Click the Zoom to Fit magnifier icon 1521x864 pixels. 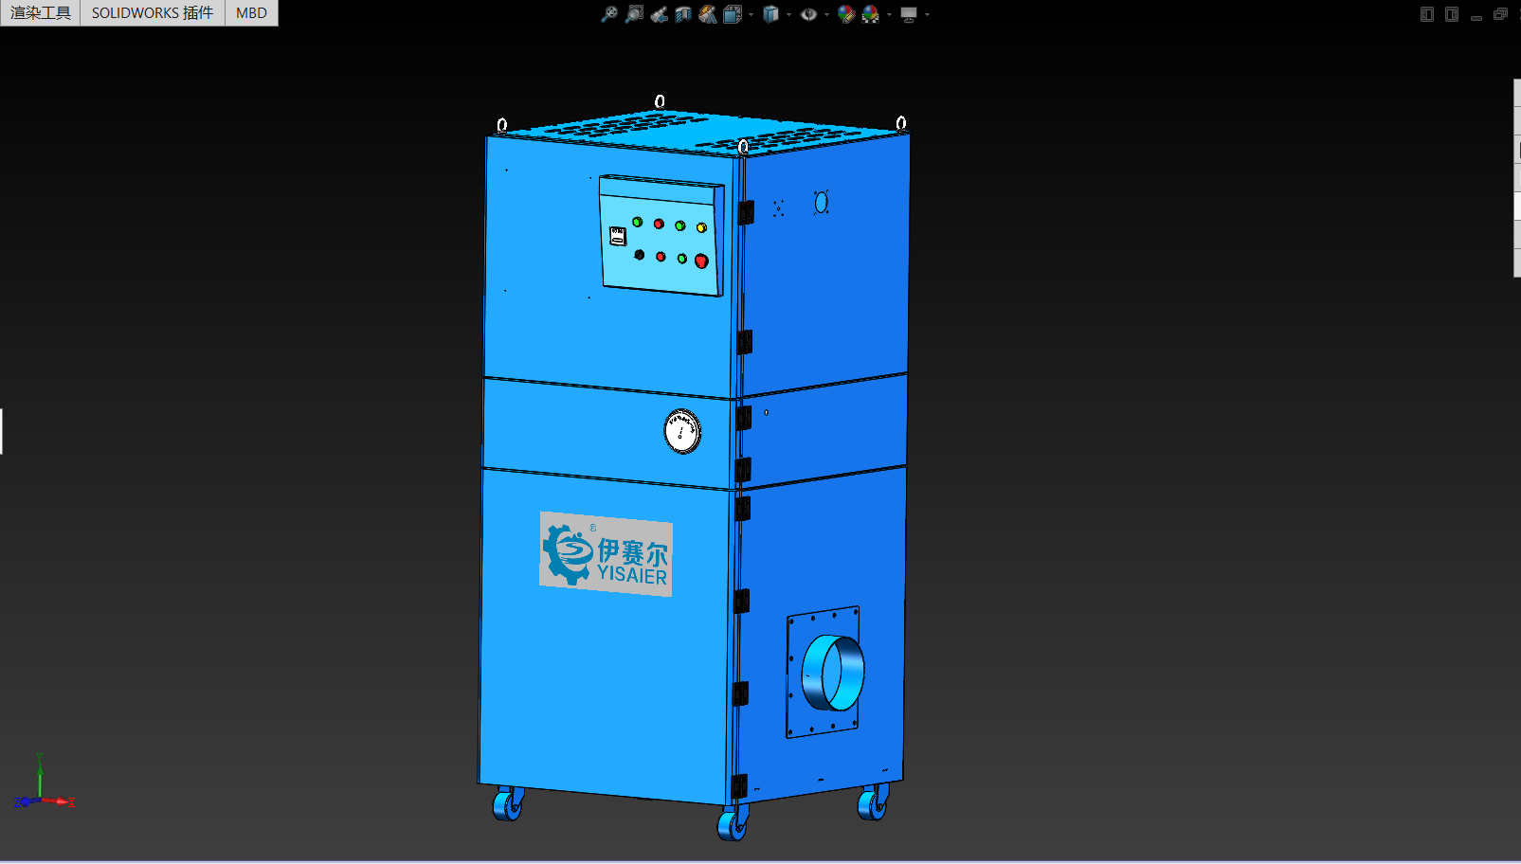[609, 14]
